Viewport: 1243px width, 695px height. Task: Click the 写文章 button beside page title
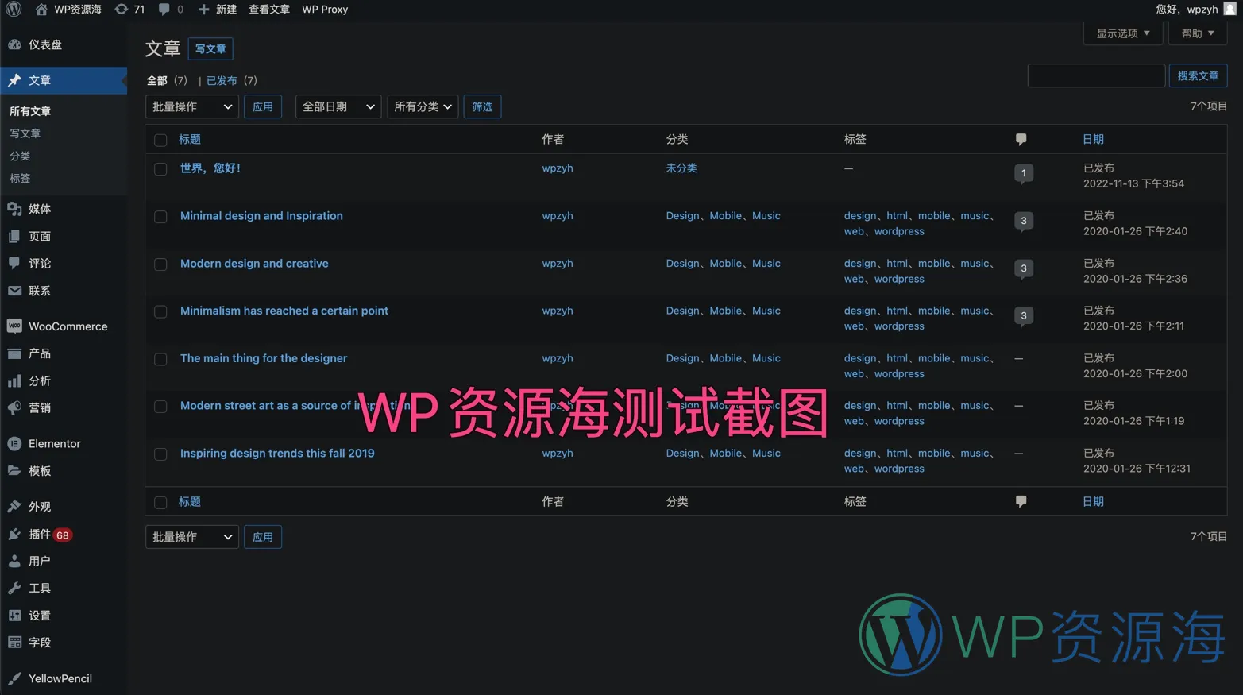click(x=210, y=48)
